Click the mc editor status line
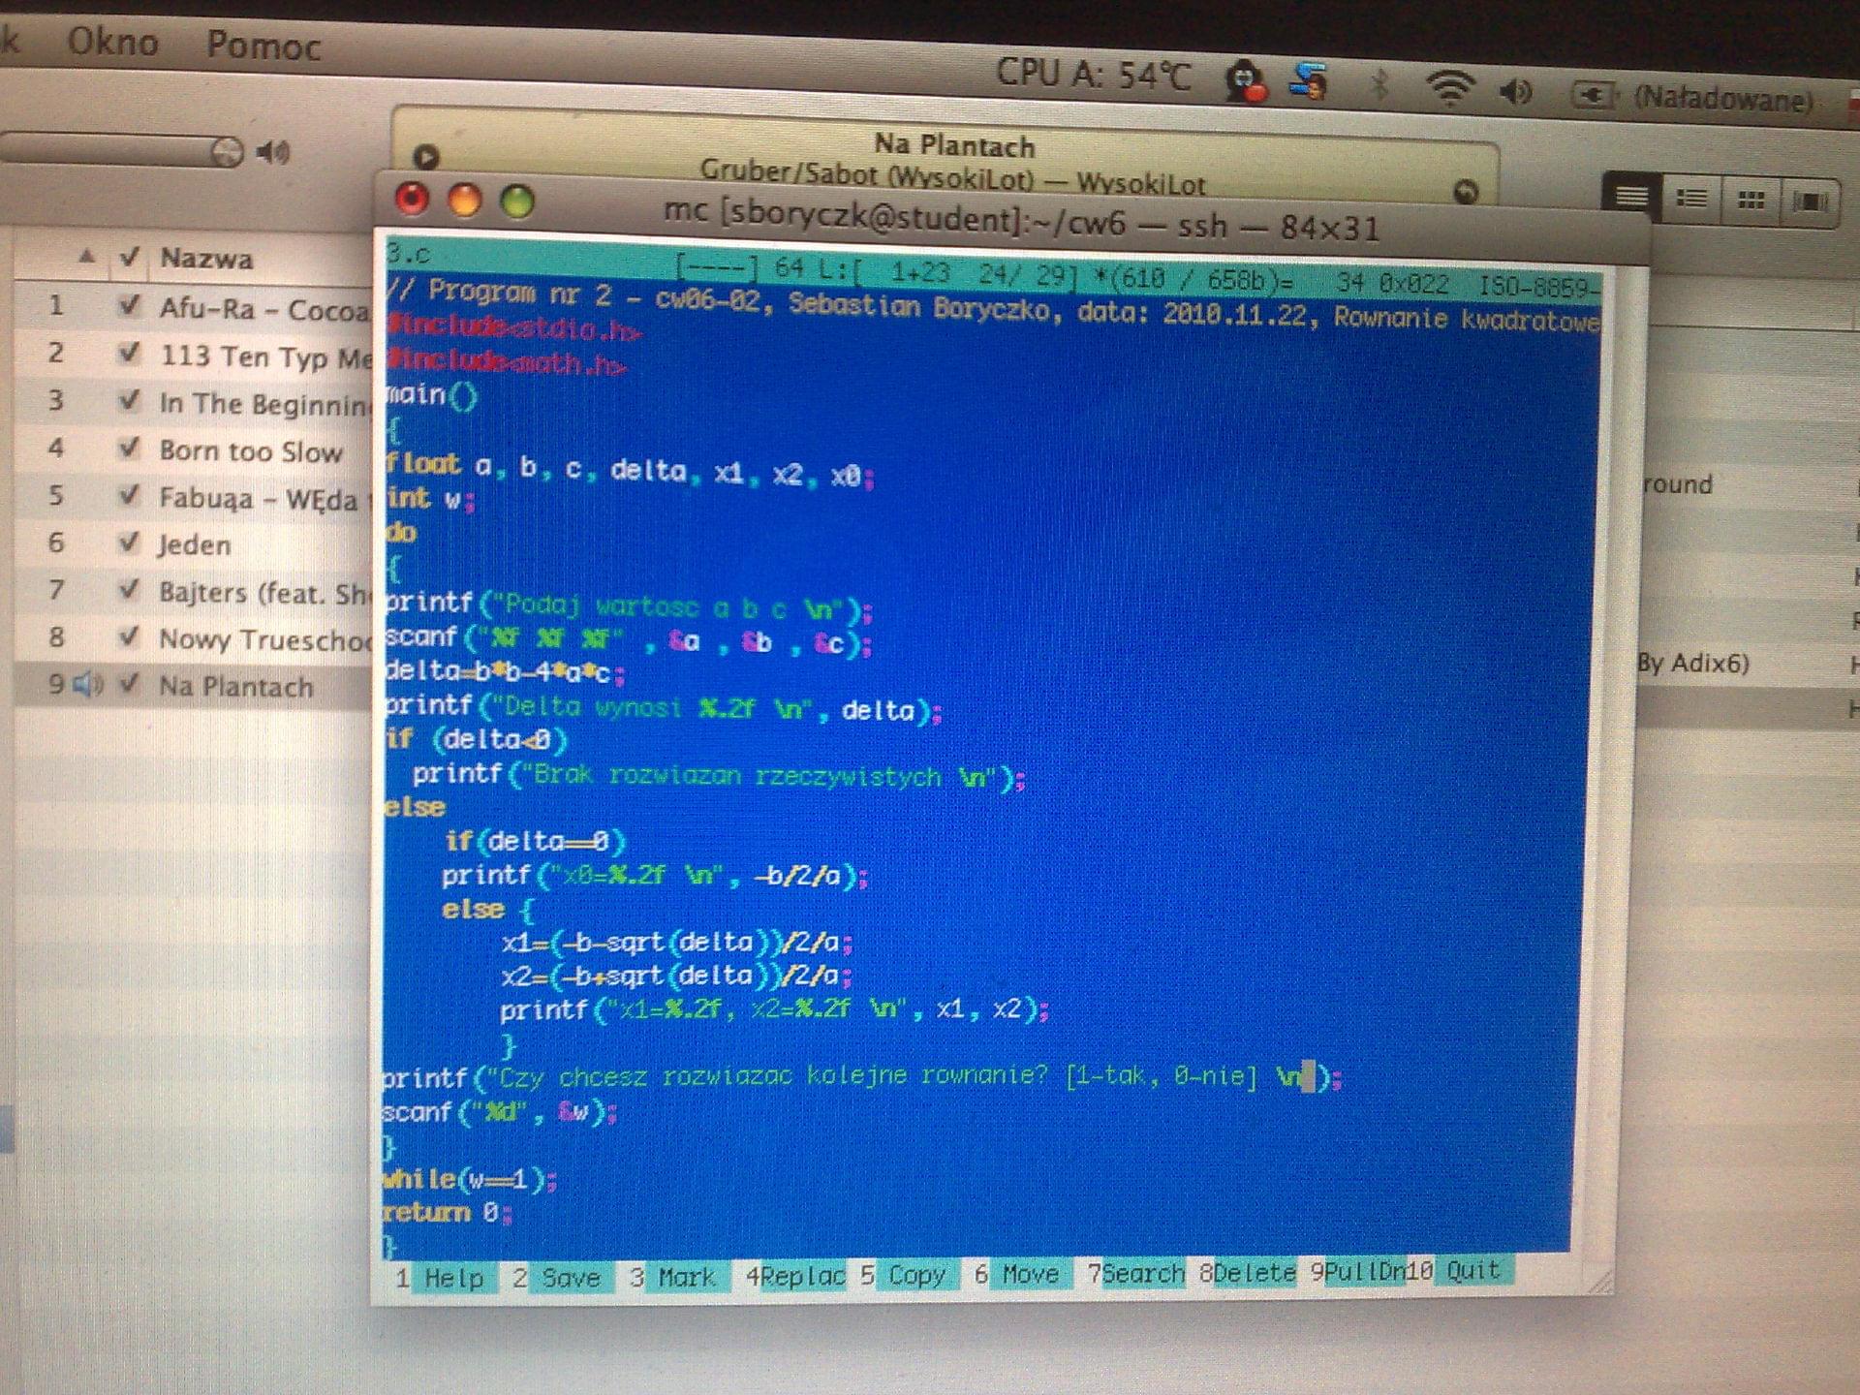 click(993, 272)
